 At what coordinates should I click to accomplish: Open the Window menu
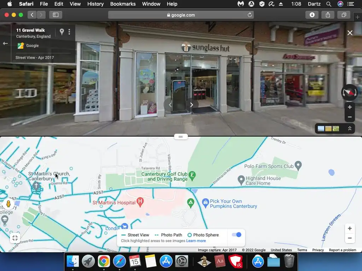coord(151,4)
